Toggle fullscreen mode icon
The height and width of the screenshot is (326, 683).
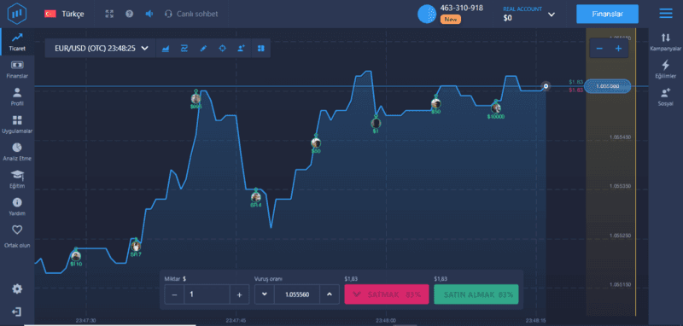coord(109,14)
